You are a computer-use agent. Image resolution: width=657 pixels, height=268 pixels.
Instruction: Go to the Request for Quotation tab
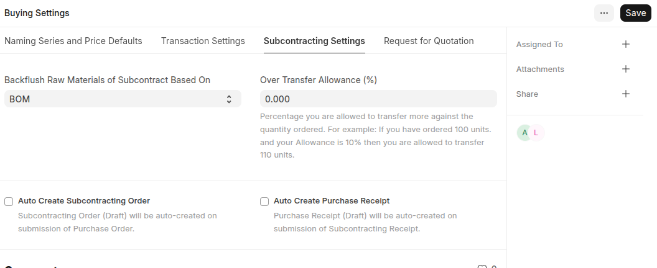pos(429,41)
